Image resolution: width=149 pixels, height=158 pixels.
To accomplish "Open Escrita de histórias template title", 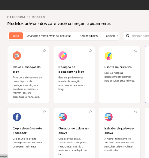I will tap(118, 67).
